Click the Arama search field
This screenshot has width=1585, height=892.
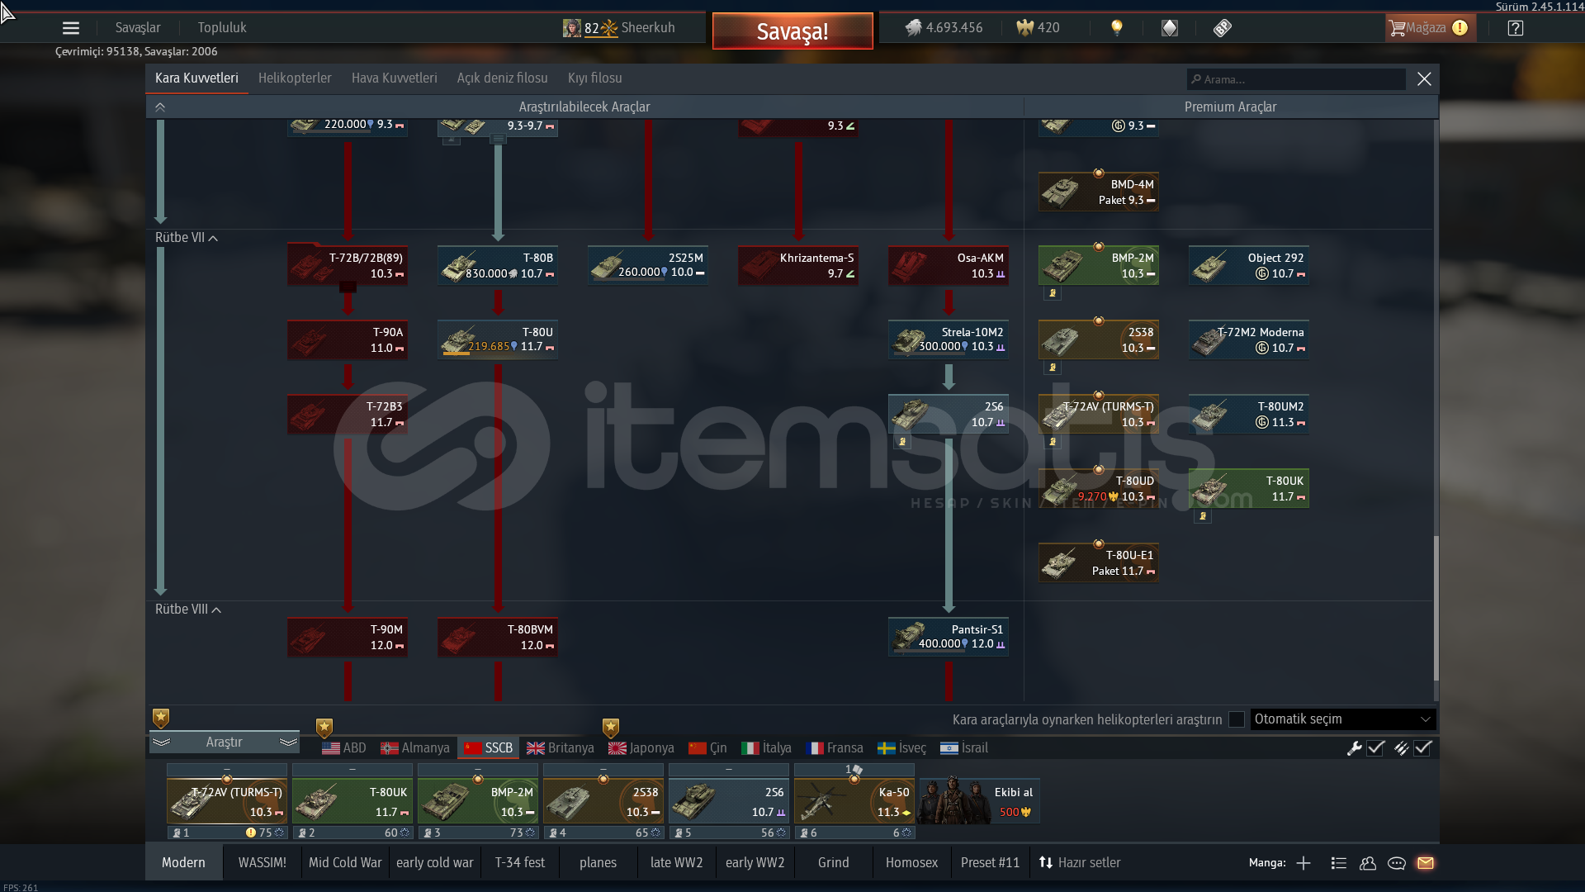(x=1296, y=79)
